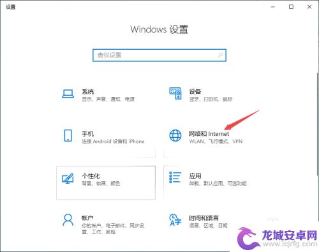The image size is (319, 252).
Task: Close the 设置 window
Action: [x=309, y=7]
